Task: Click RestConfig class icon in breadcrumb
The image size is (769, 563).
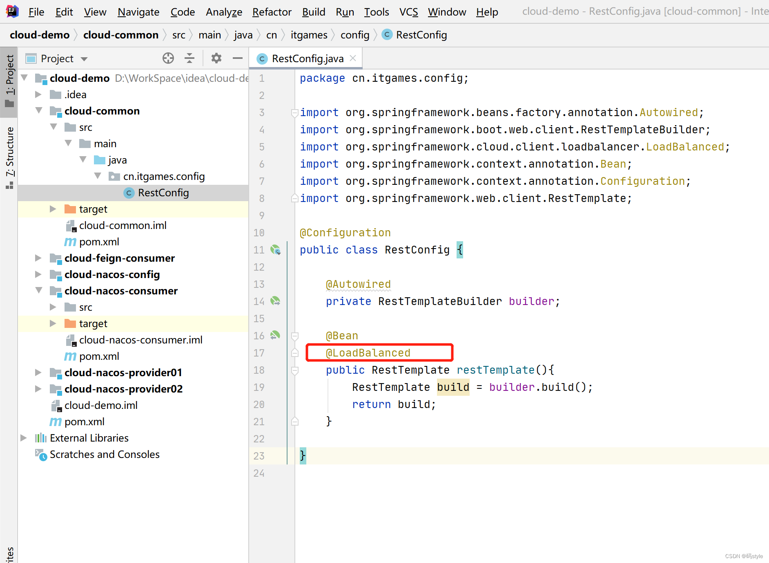Action: click(x=387, y=35)
